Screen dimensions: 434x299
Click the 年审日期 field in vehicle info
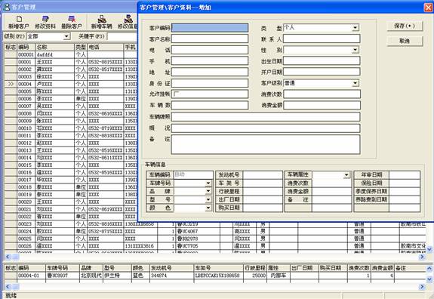pos(405,175)
